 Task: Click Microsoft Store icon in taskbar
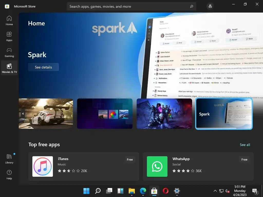(154, 191)
